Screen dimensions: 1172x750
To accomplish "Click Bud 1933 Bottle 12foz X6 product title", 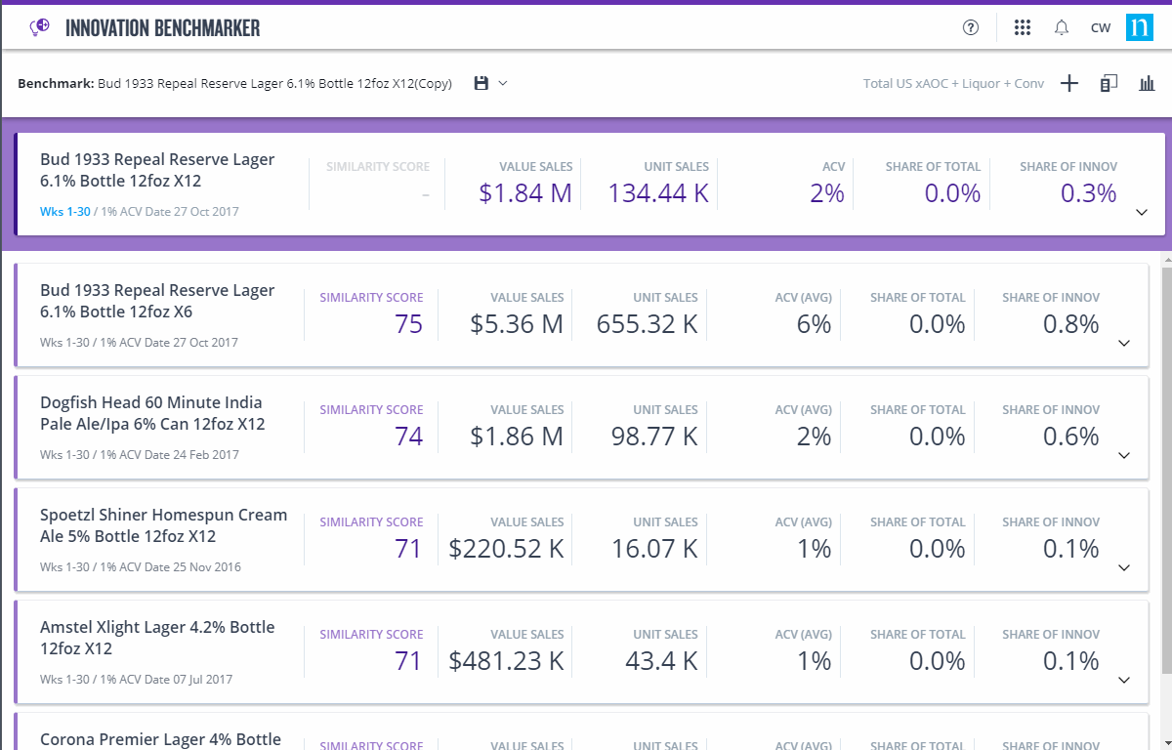I will tap(157, 301).
